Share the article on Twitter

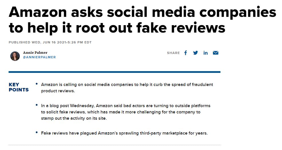(196, 53)
